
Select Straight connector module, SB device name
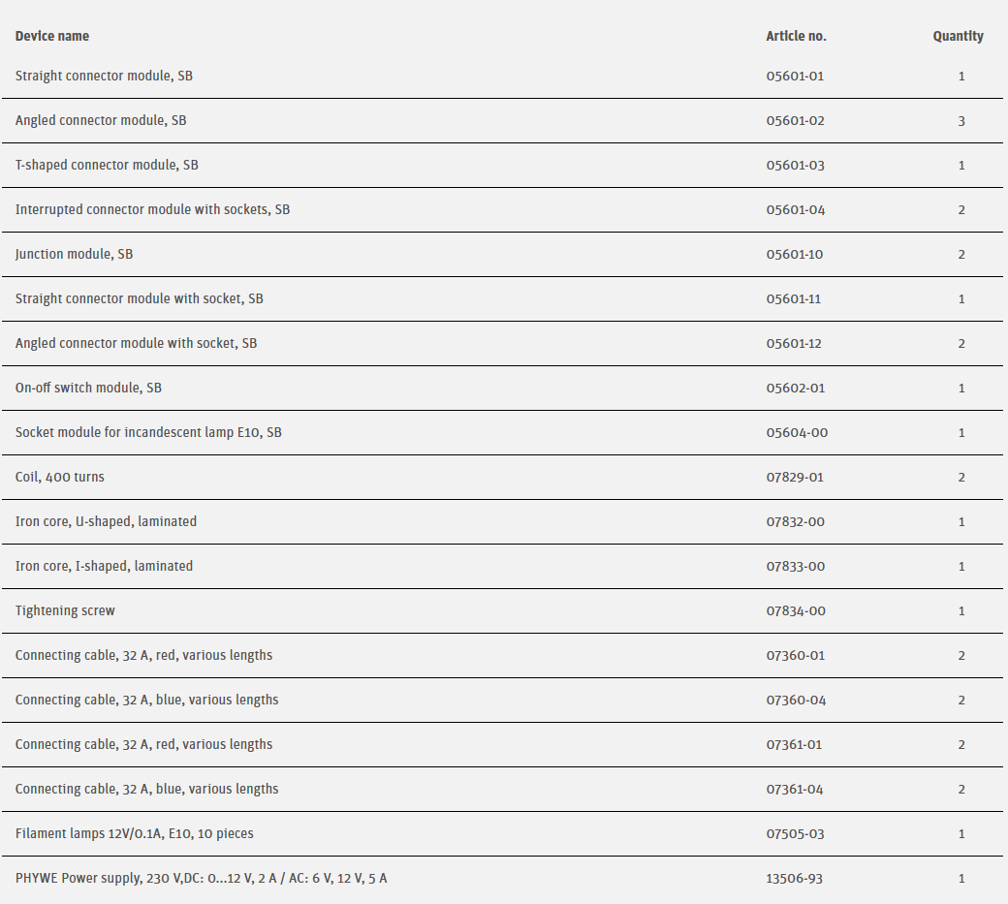pyautogui.click(x=104, y=76)
